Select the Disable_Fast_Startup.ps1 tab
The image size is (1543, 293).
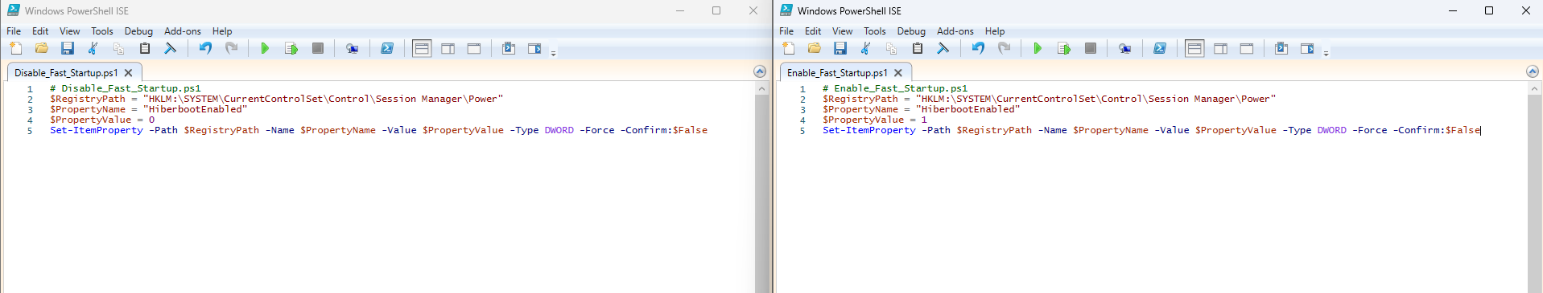[66, 73]
